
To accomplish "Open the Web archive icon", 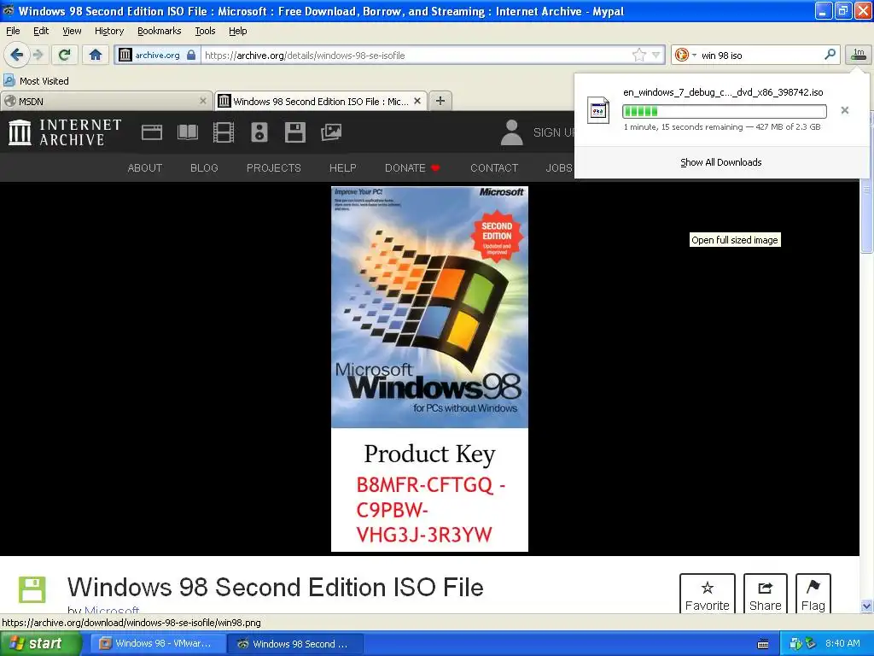I will 152,132.
